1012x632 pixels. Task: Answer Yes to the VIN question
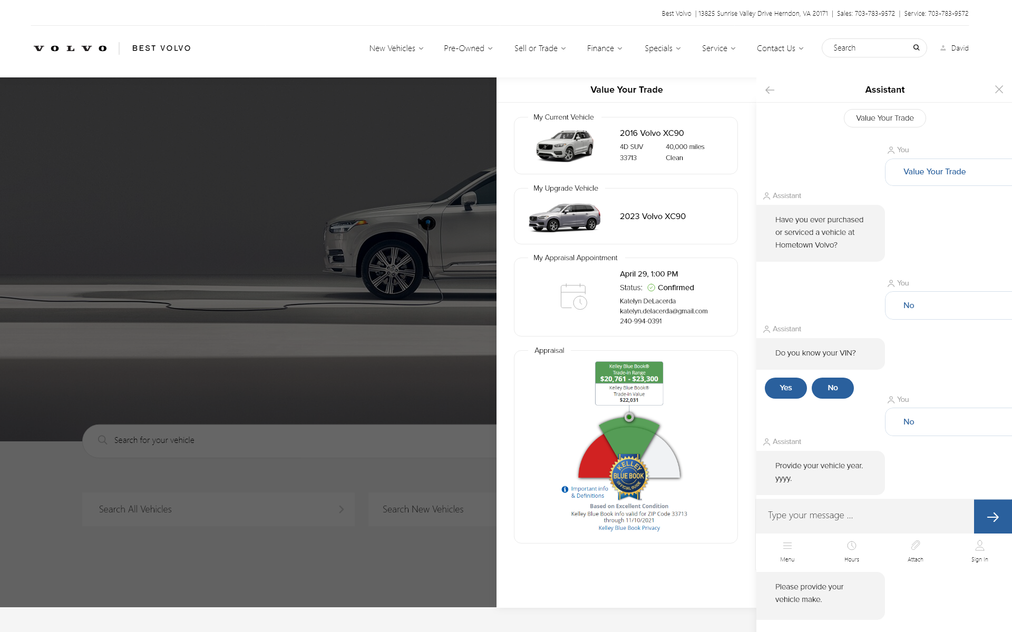click(x=785, y=388)
